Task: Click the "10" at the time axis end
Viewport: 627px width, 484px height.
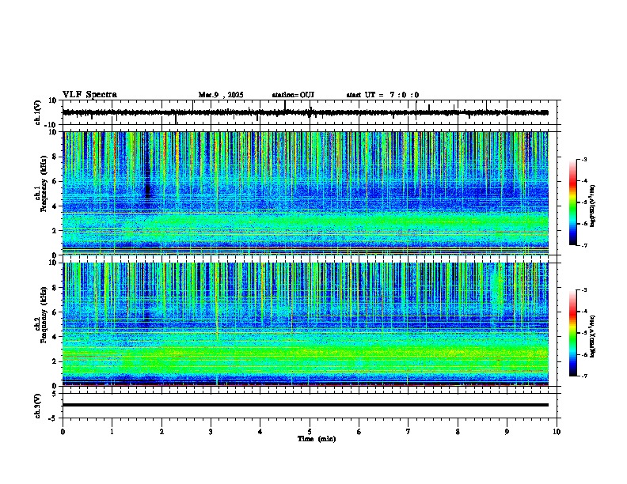Action: coord(557,432)
